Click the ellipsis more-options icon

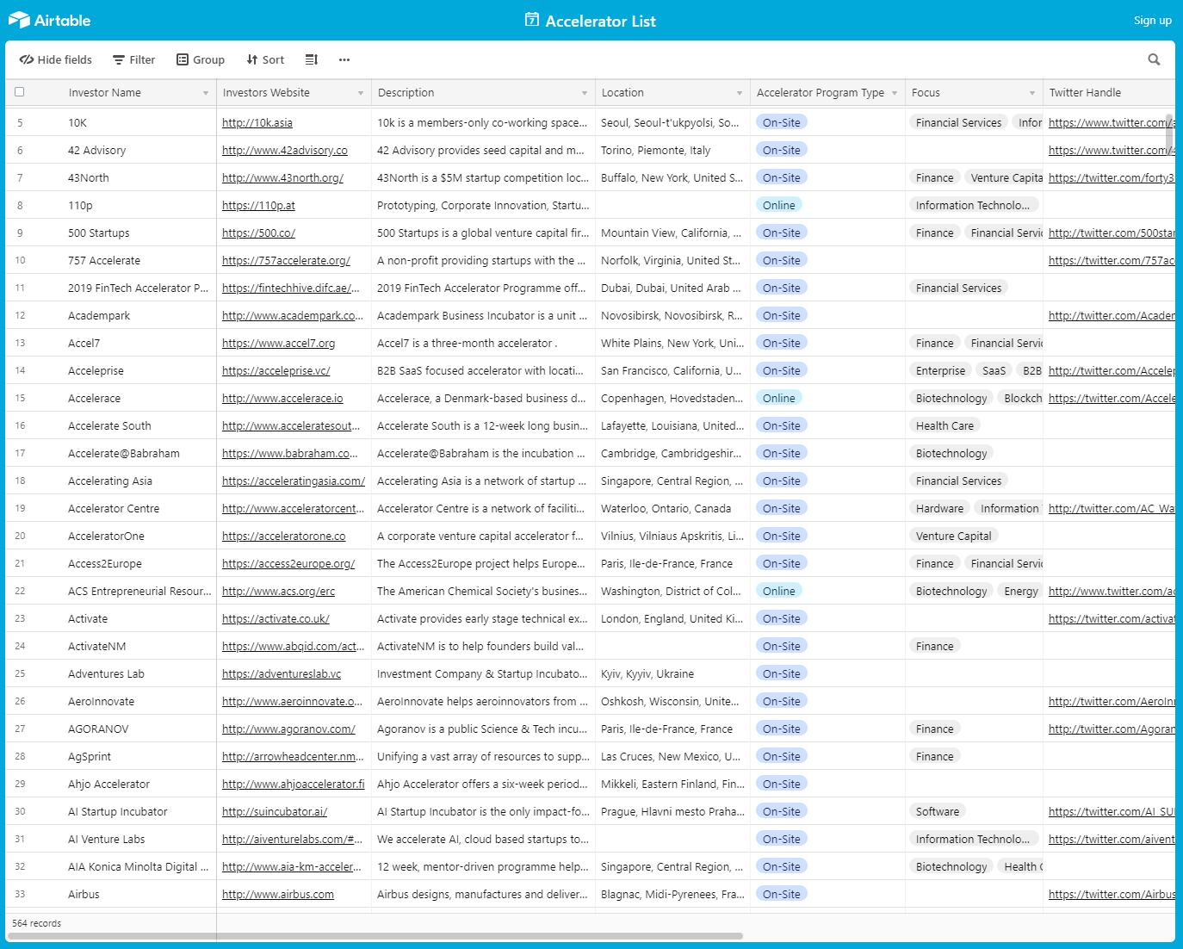[x=344, y=59]
